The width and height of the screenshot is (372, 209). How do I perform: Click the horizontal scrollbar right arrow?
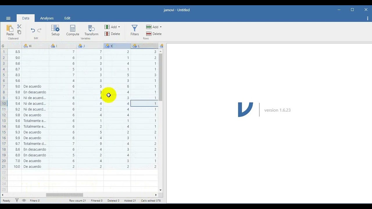pos(156,195)
